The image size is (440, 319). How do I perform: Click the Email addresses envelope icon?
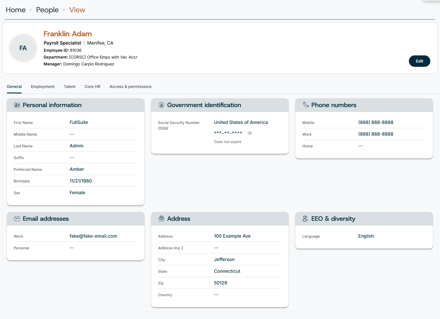[x=17, y=219]
